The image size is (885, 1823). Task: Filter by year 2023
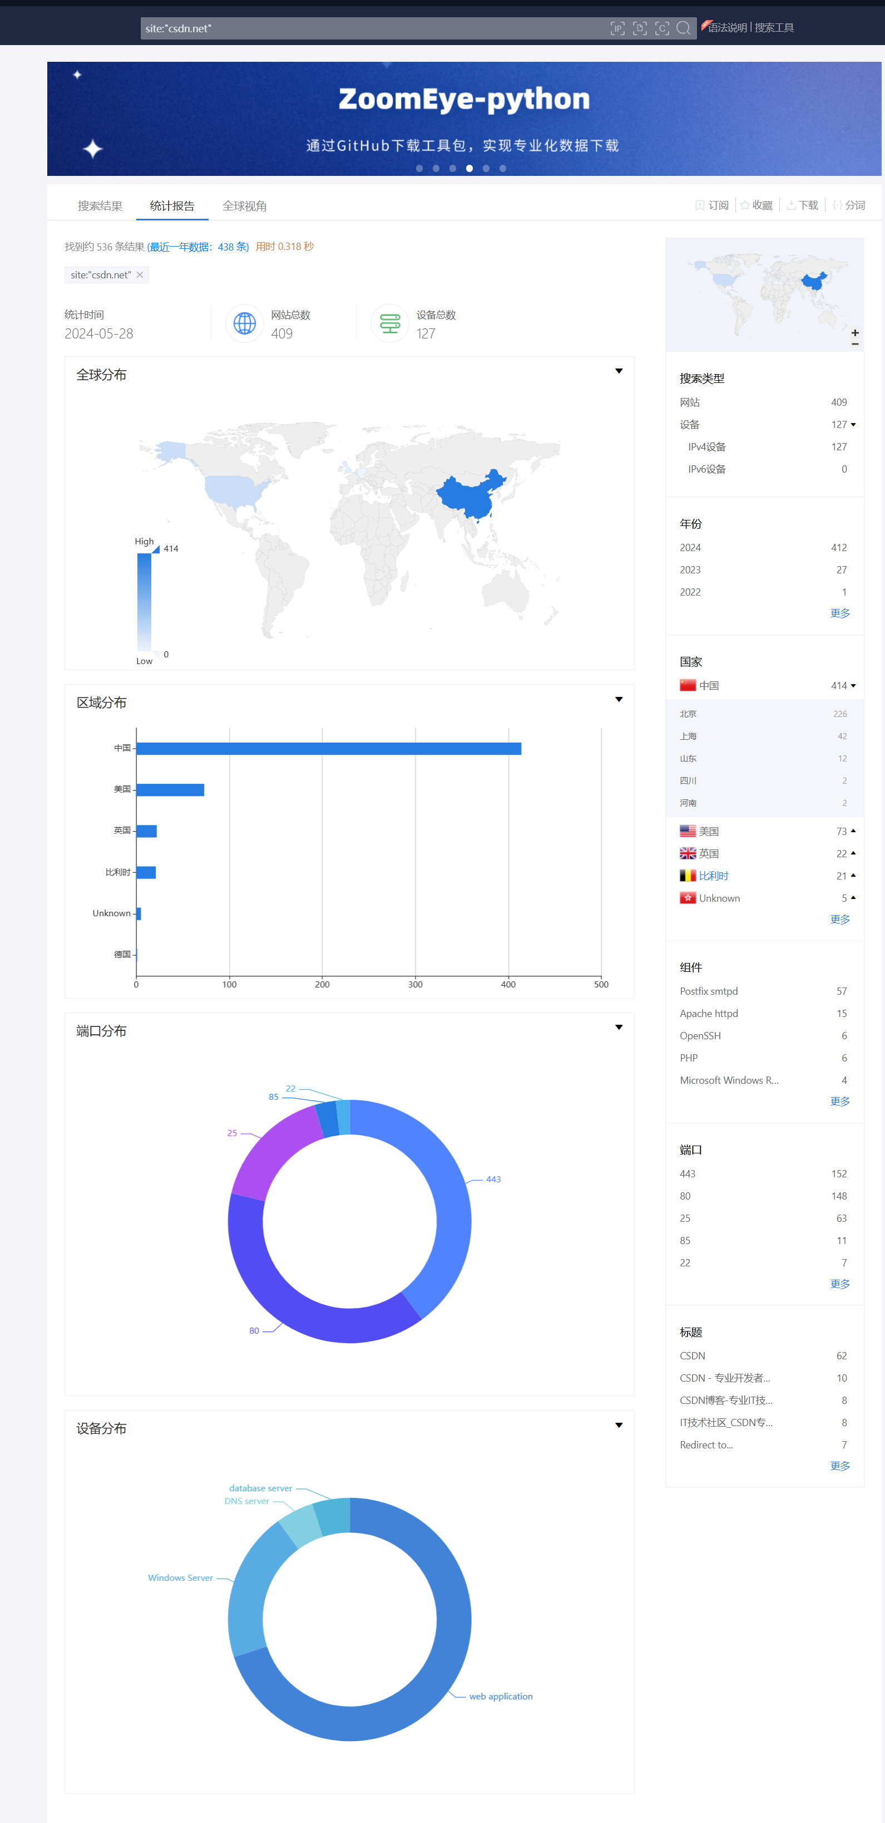(763, 569)
